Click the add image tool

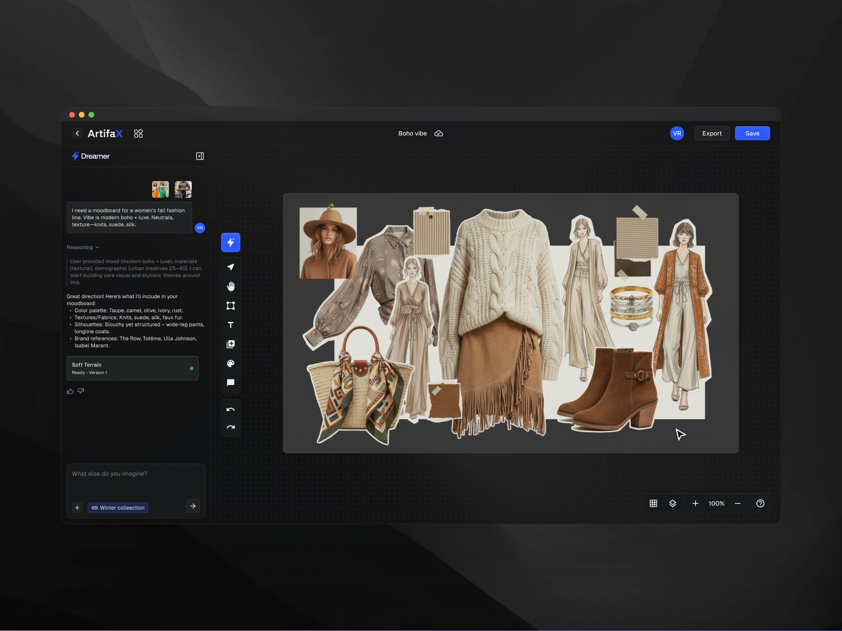(x=230, y=344)
